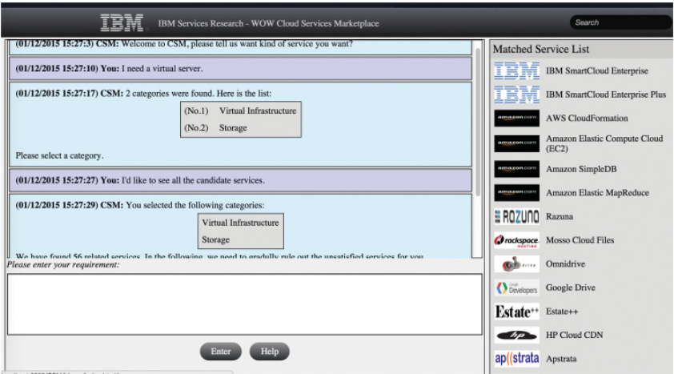Image resolution: width=674 pixels, height=374 pixels.
Task: Open Amazon SimpleDB service entry
Action: (581, 169)
